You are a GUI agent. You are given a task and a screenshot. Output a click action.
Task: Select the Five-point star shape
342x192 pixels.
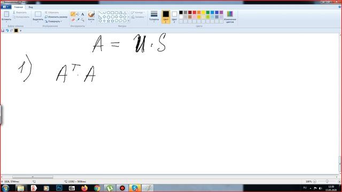108,21
